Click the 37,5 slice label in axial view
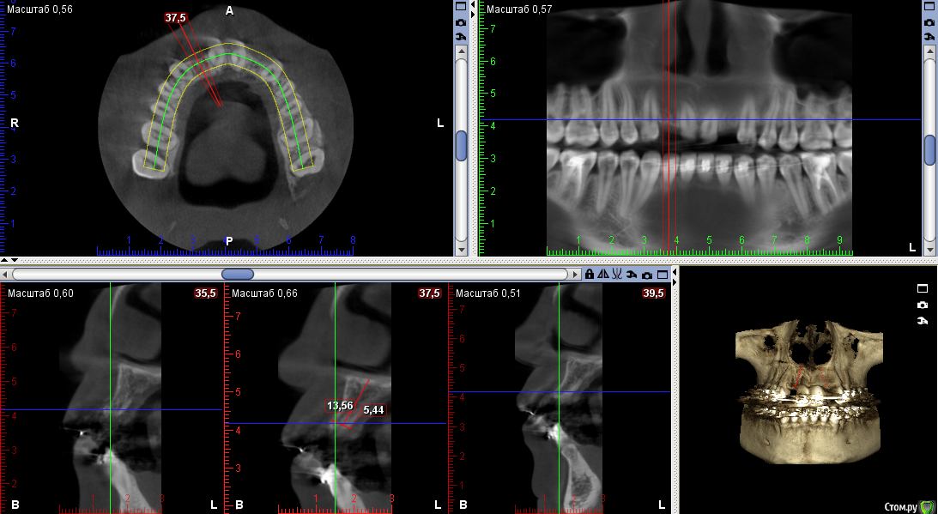The image size is (938, 514). coord(175,17)
